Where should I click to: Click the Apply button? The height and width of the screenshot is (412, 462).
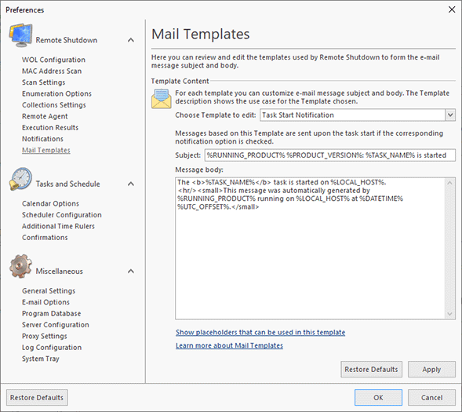tap(431, 370)
